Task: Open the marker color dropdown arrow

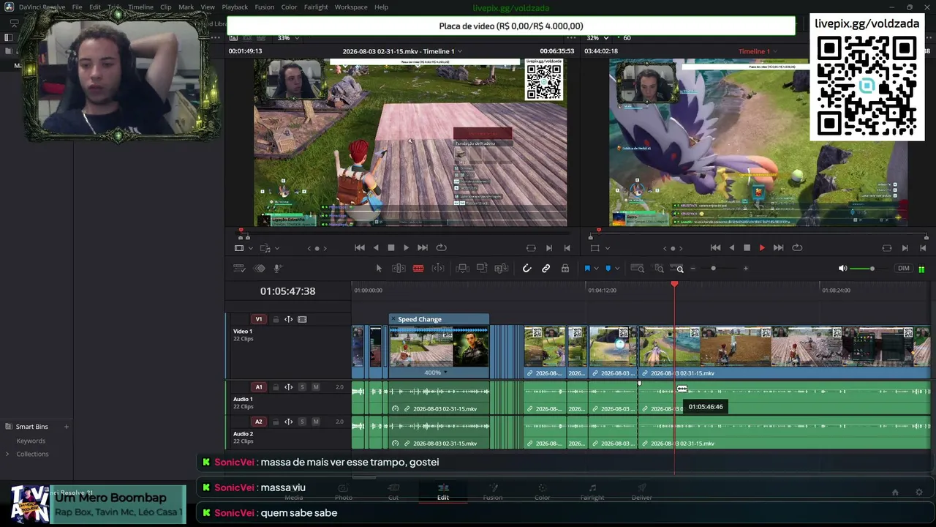Action: (x=617, y=269)
